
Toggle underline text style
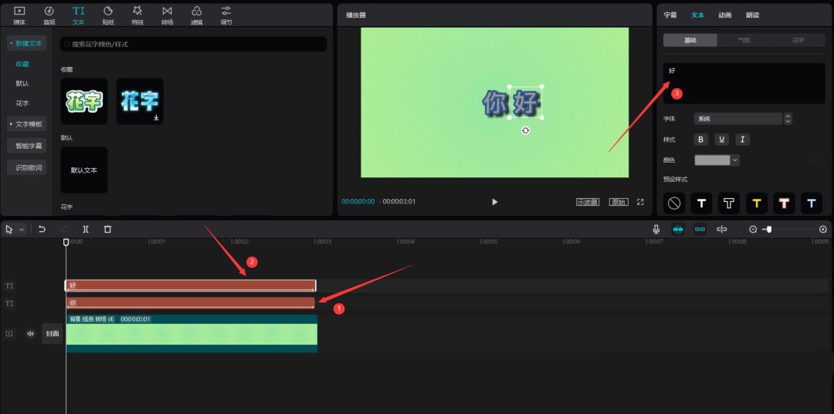click(721, 140)
